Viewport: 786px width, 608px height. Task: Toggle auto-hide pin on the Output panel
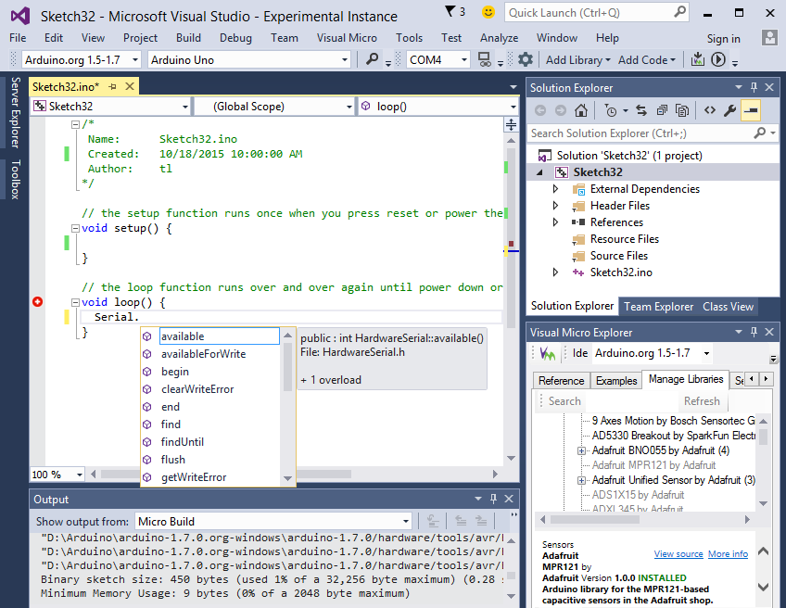[493, 499]
